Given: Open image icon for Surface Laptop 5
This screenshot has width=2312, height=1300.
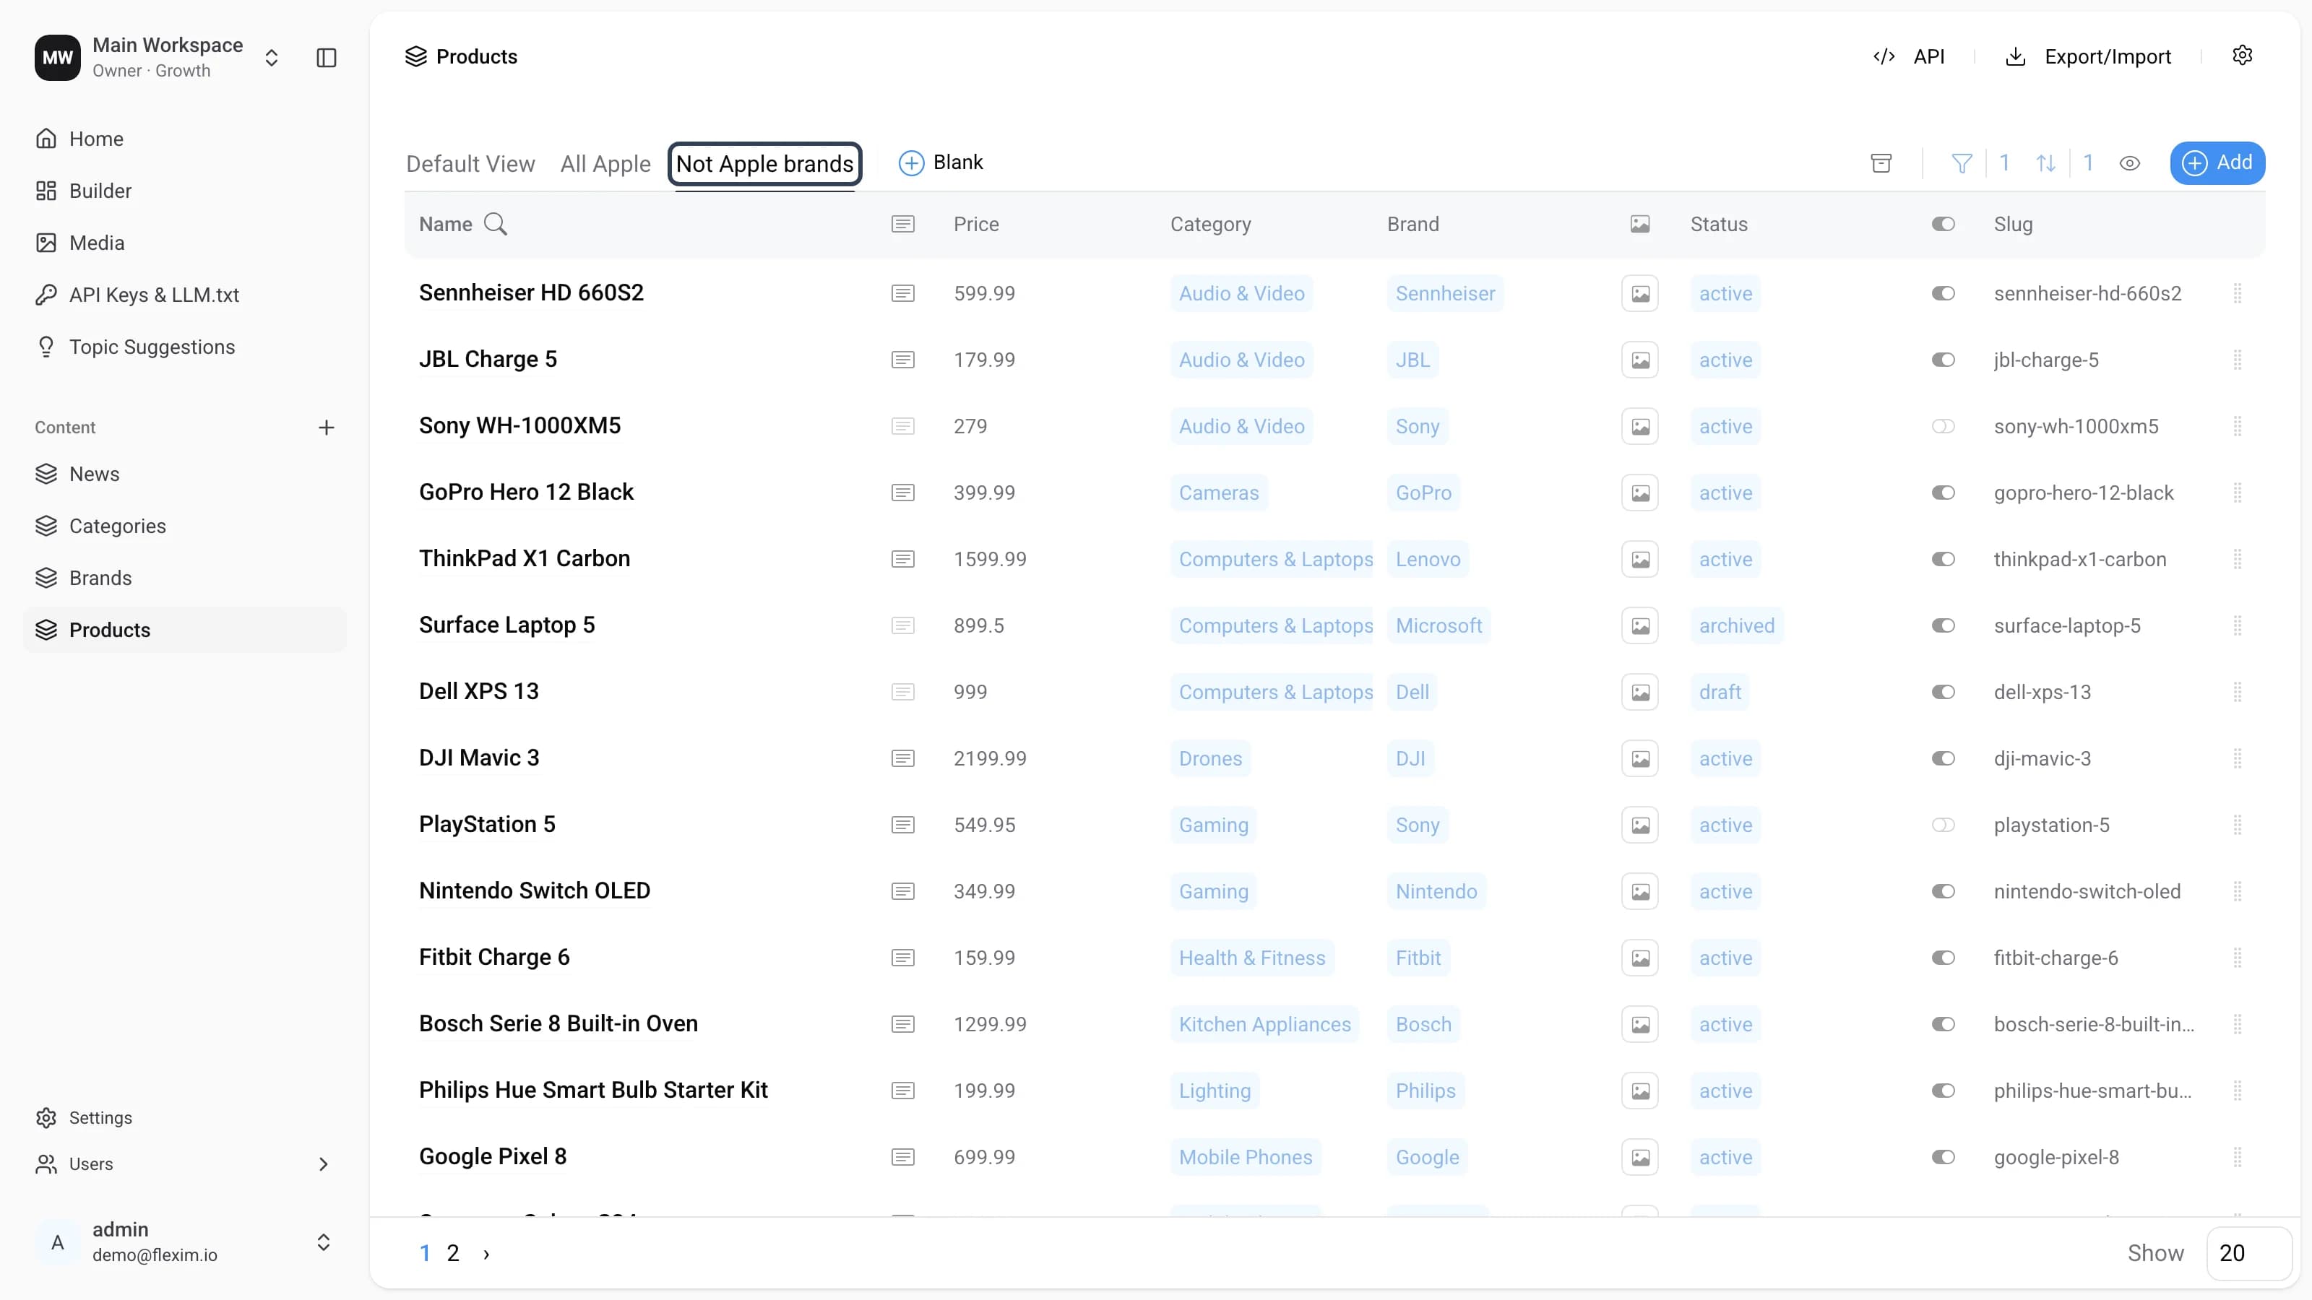Looking at the screenshot, I should coord(1640,625).
